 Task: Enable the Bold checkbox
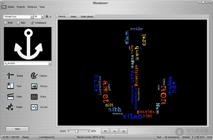[5, 23]
